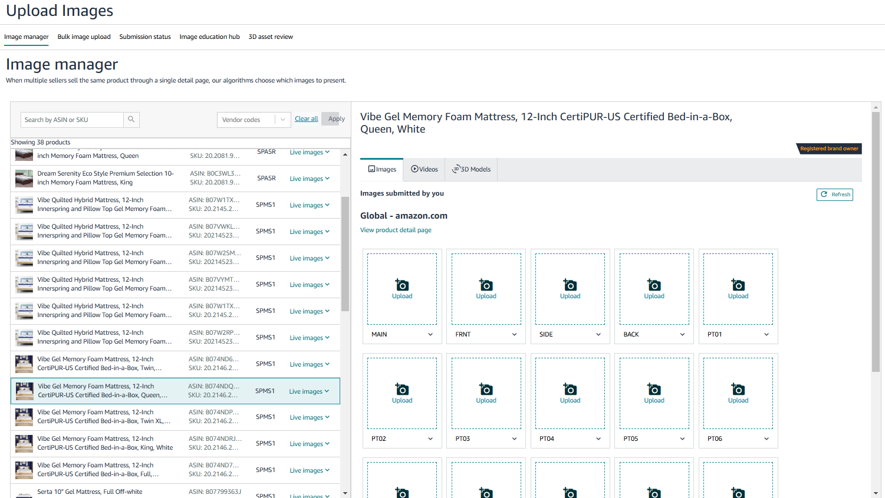Click the camera upload icon in PT01 slot
Screen dimensions: 885x498
[738, 285]
